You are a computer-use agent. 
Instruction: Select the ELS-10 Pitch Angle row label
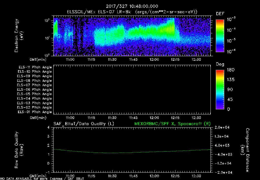click(x=35, y=72)
